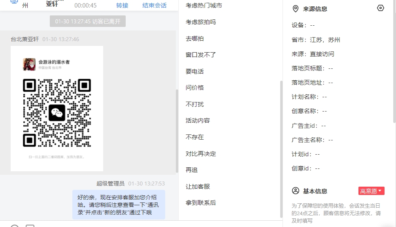Screen dimensions: 396x227
Task: Click the 广告主id field
Action: click(x=309, y=126)
